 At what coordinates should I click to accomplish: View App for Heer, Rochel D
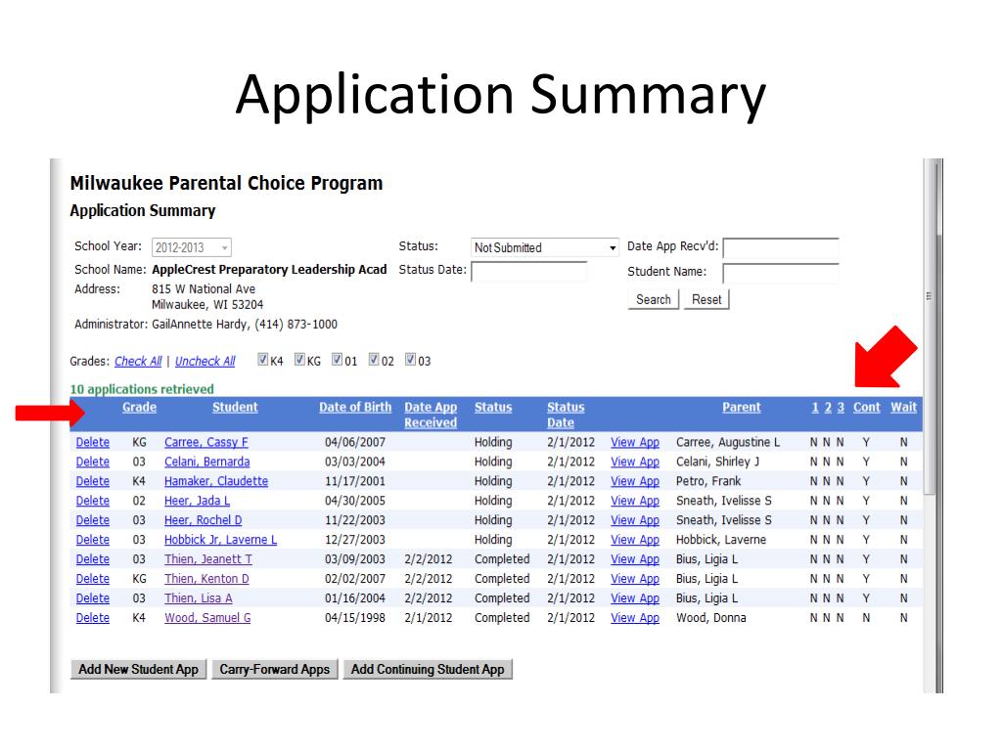point(634,520)
